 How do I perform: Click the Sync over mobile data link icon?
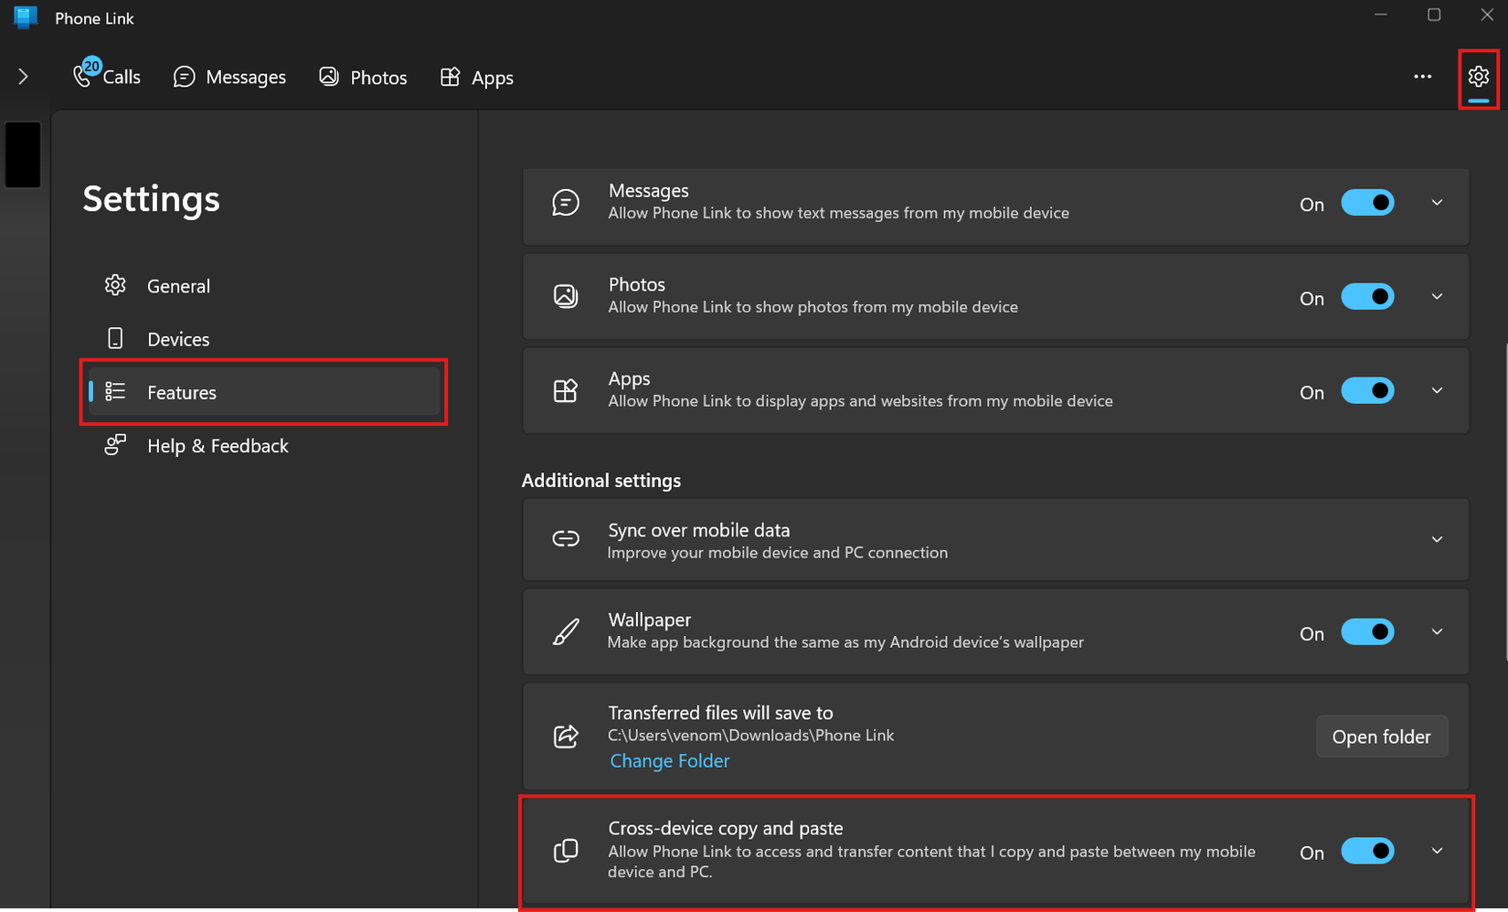567,539
